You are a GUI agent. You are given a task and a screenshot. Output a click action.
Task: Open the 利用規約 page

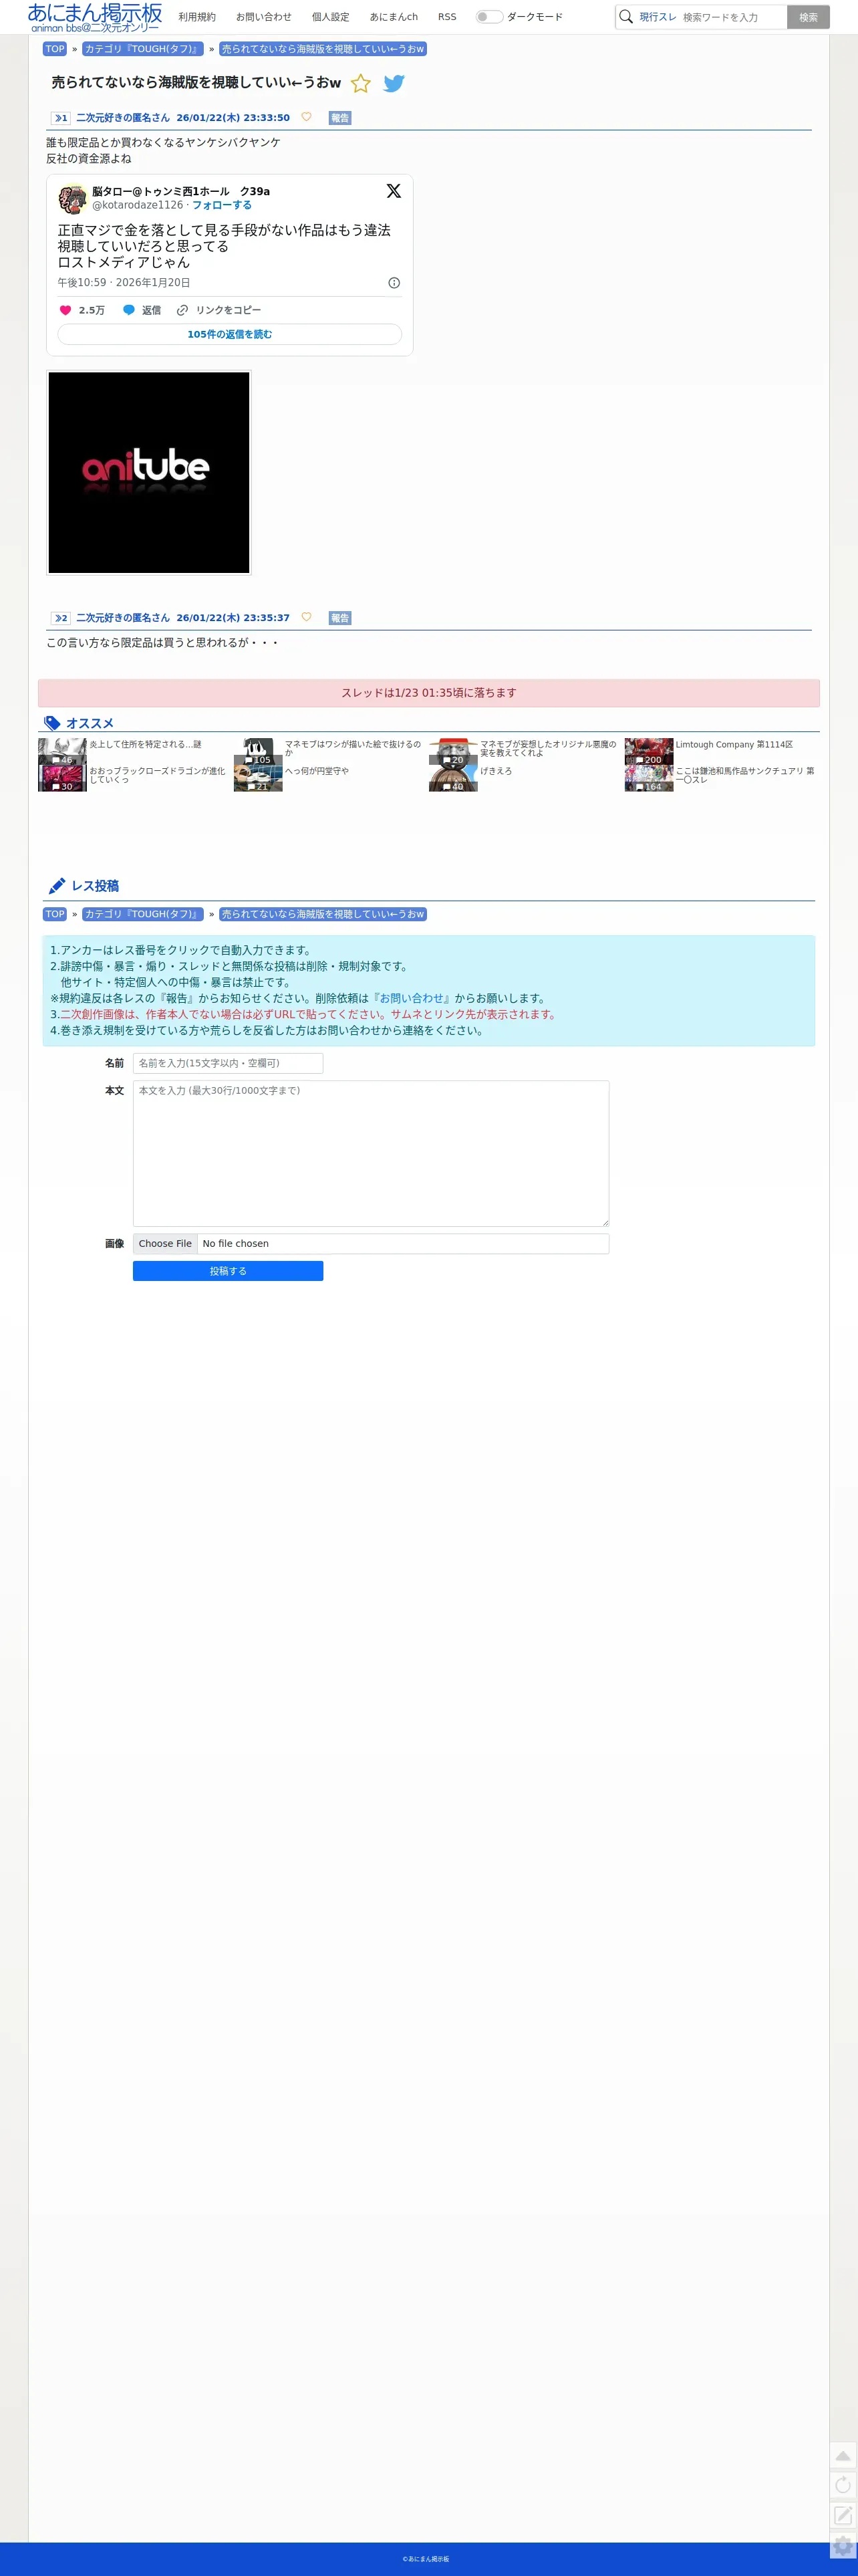click(197, 17)
